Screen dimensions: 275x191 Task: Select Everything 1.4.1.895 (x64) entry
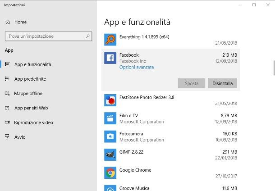point(171,40)
